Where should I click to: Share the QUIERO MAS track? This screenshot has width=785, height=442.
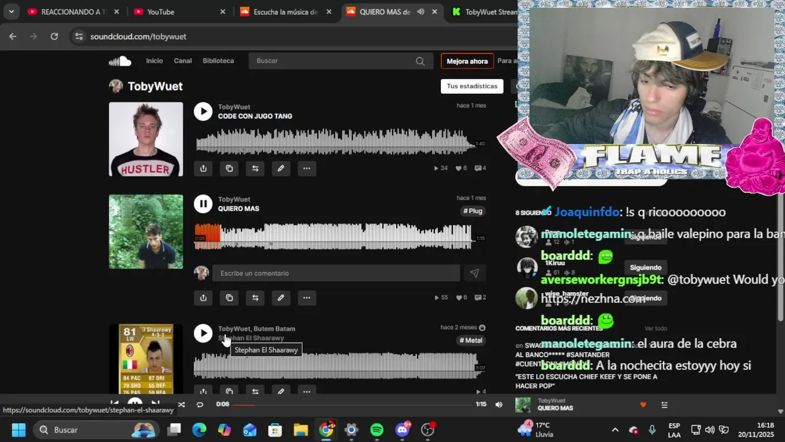pyautogui.click(x=203, y=298)
